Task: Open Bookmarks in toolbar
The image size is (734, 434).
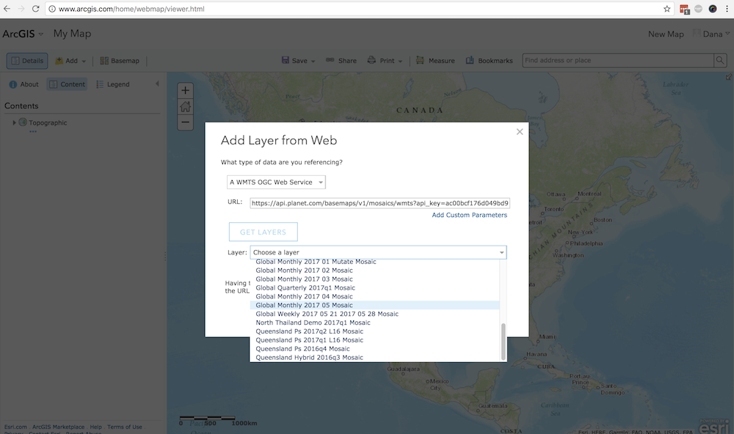Action: pyautogui.click(x=489, y=60)
